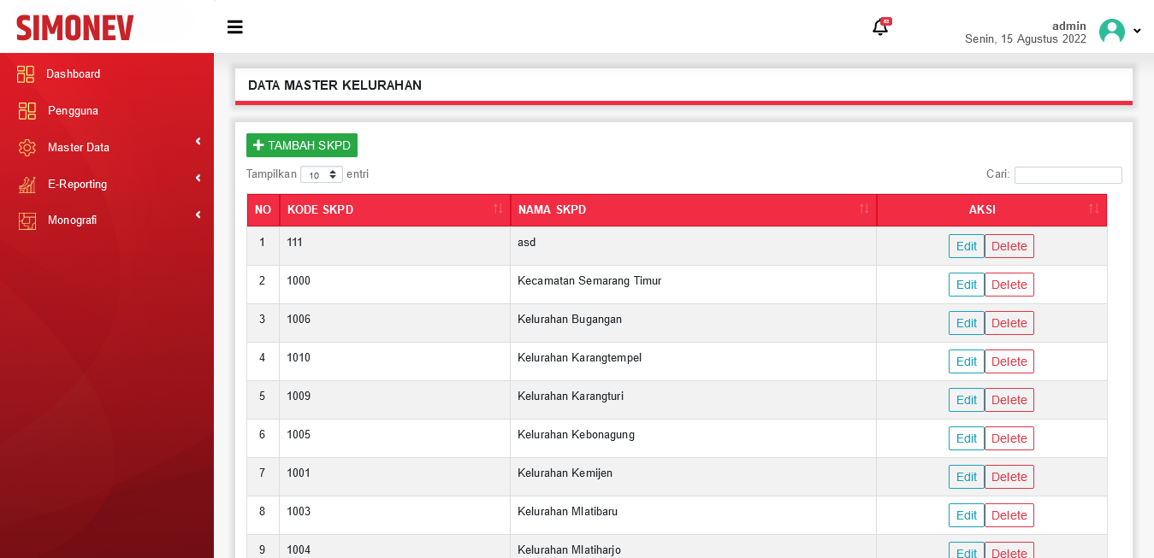
Task: Expand the Master Data submenu arrow
Action: click(198, 141)
